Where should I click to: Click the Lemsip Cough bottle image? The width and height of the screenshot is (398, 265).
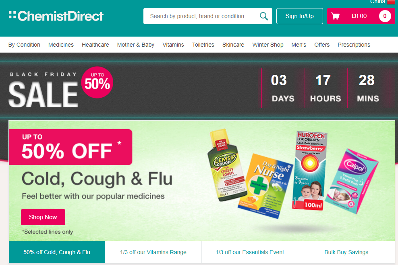[x=226, y=165]
